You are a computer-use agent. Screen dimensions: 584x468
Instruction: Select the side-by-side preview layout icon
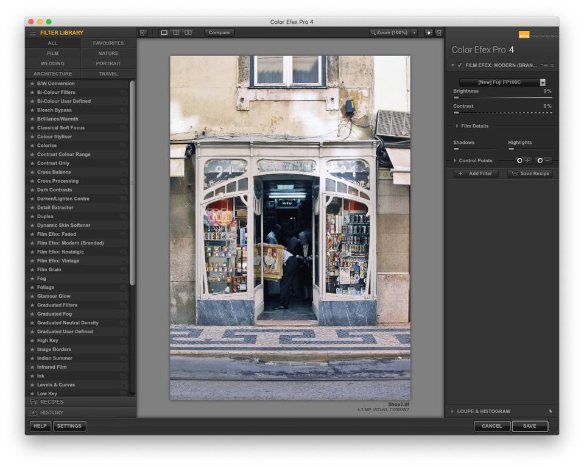point(188,32)
